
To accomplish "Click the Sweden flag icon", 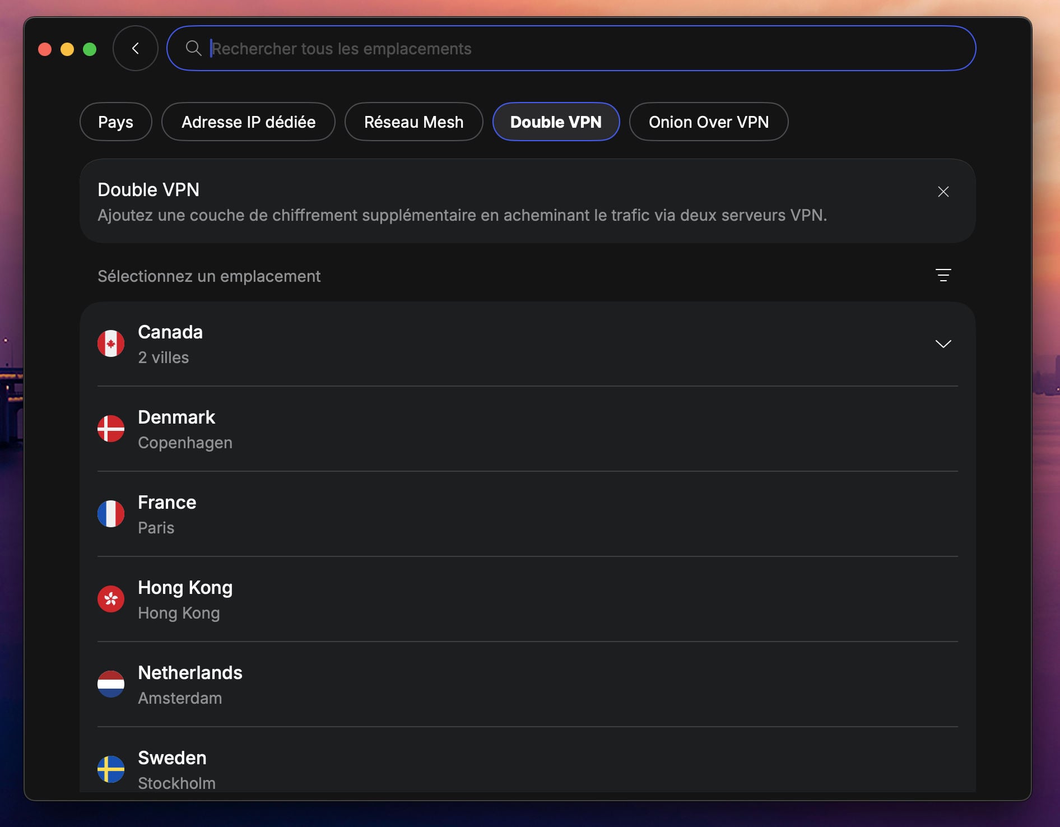I will pos(111,769).
